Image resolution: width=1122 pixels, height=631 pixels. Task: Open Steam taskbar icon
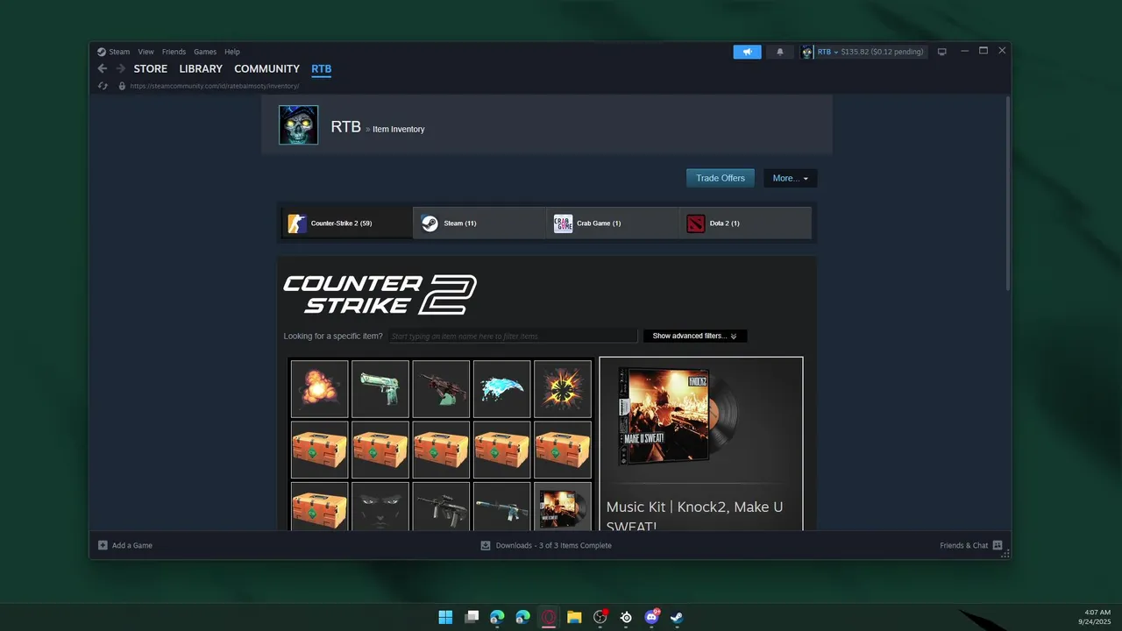click(677, 617)
